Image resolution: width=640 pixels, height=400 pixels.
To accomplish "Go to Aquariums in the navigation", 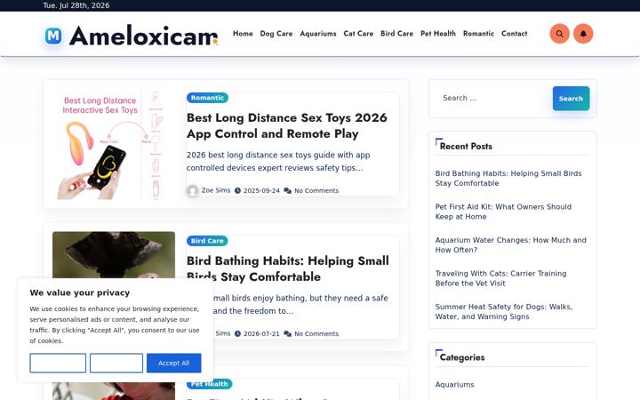I will click(x=318, y=34).
